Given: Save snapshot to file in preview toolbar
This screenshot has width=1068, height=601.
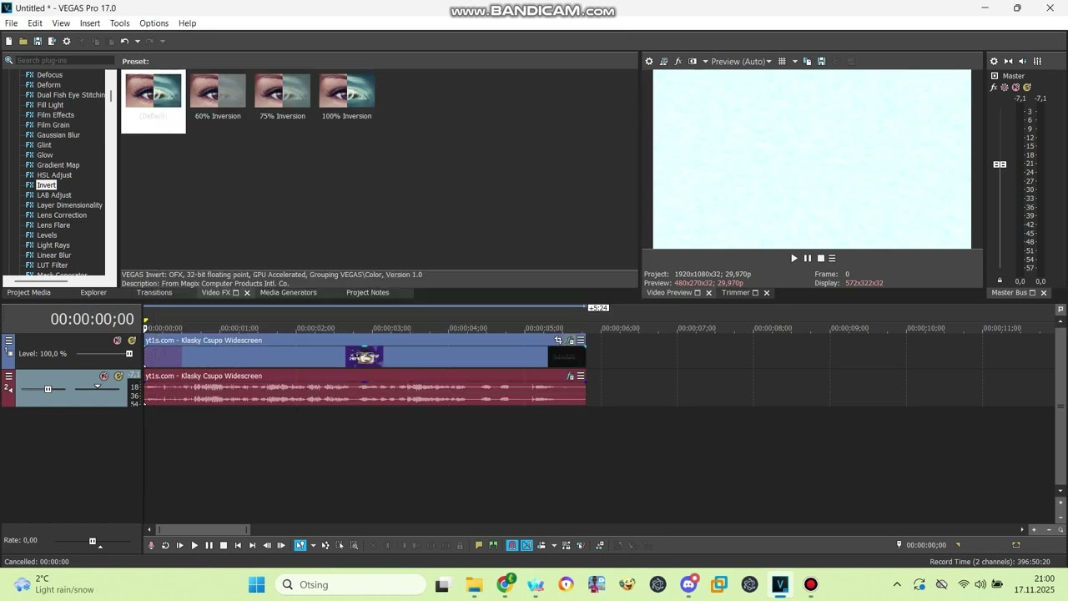Looking at the screenshot, I should pyautogui.click(x=821, y=61).
